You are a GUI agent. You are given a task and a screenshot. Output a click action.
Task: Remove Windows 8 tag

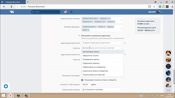92,22
